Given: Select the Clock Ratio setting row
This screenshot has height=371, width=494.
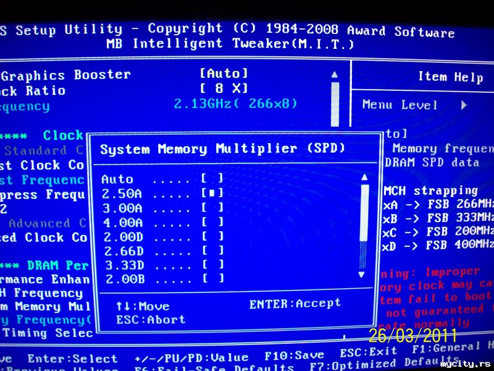Looking at the screenshot, I should [x=125, y=90].
